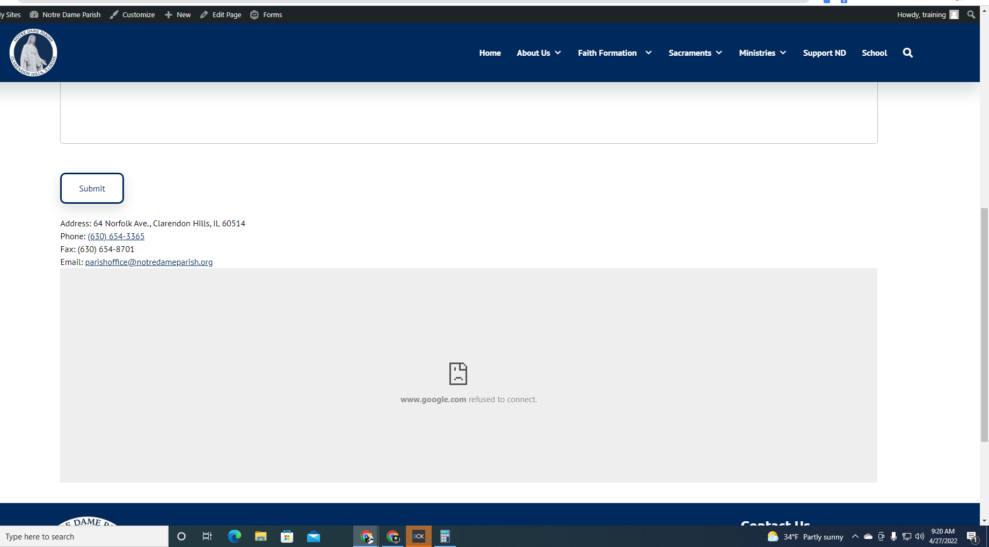The width and height of the screenshot is (989, 547).
Task: Launch Microsoft Store from the taskbar
Action: click(287, 536)
